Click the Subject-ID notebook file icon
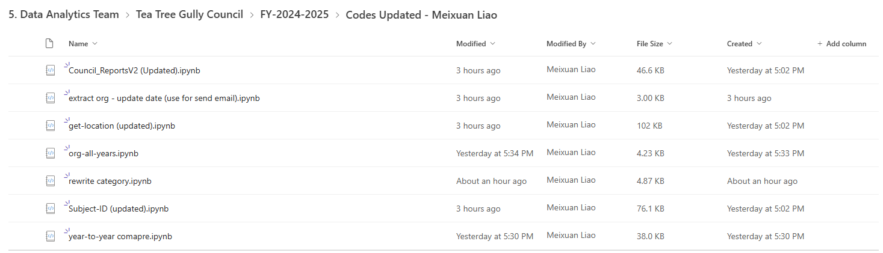 click(x=51, y=209)
